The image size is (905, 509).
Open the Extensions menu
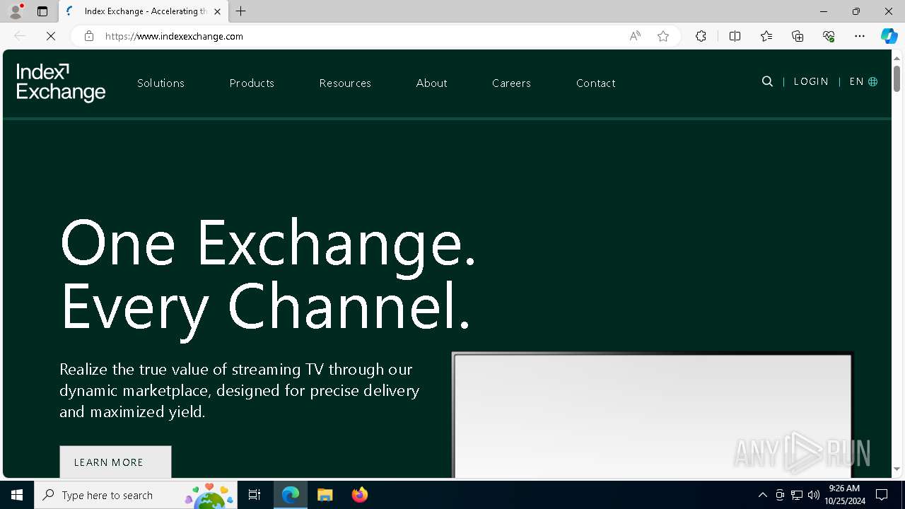pyautogui.click(x=701, y=36)
